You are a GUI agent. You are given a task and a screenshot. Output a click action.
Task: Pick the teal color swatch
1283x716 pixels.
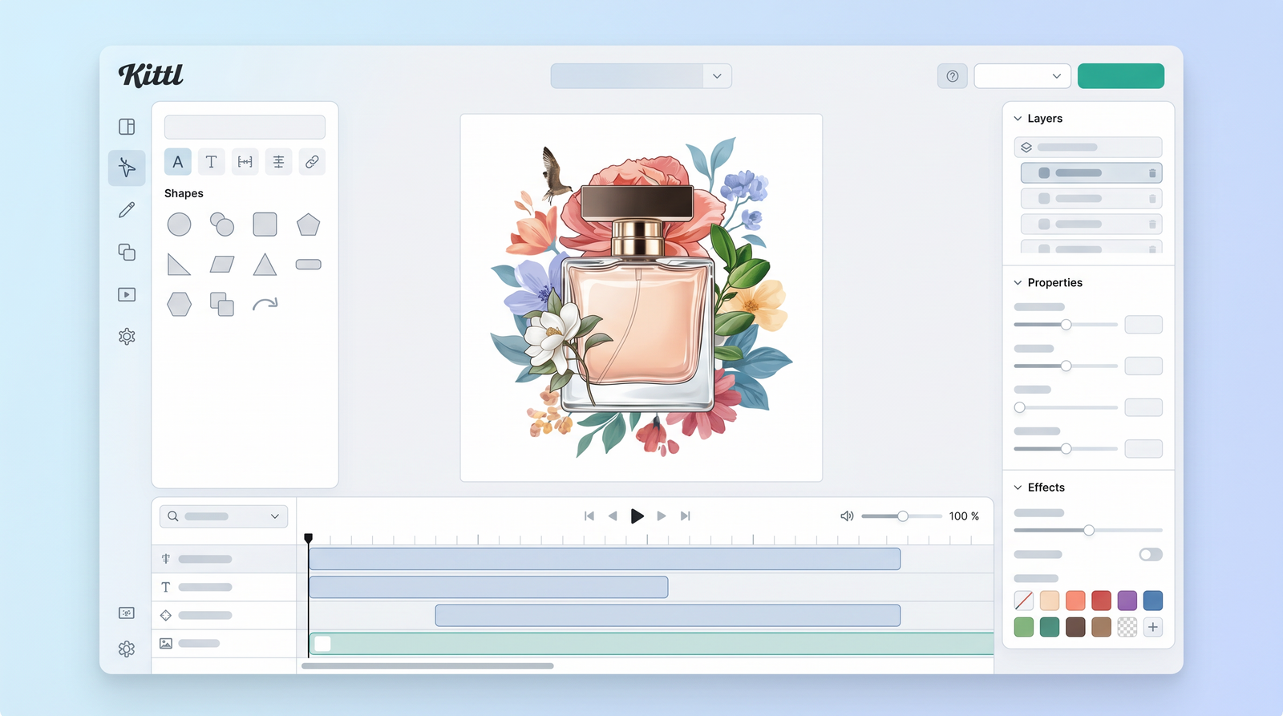tap(1050, 627)
